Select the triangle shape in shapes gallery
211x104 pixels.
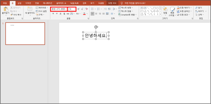point(145,11)
